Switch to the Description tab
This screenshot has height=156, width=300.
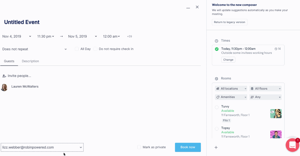pos(30,61)
